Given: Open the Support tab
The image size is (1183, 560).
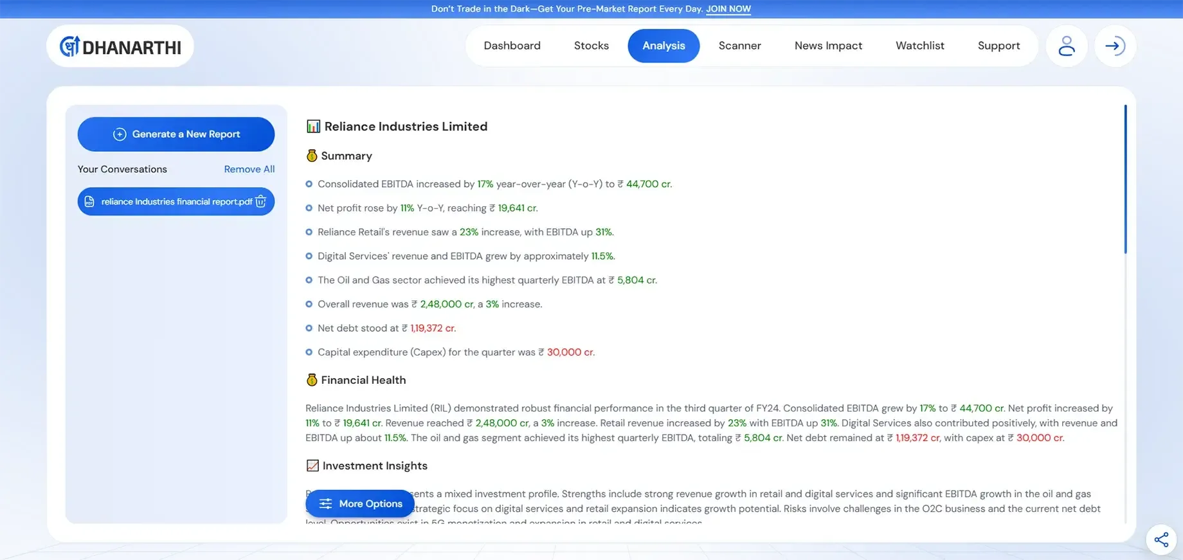Looking at the screenshot, I should (x=998, y=46).
